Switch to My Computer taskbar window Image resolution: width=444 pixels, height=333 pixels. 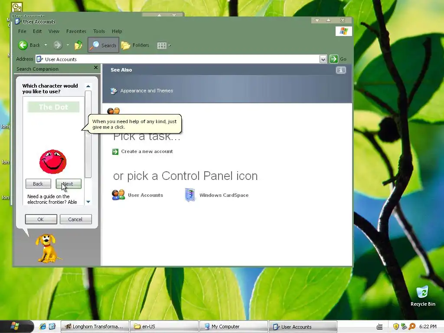(234, 326)
